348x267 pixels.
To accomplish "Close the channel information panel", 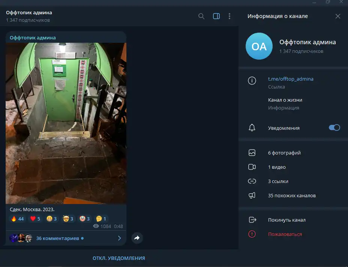I will [338, 16].
